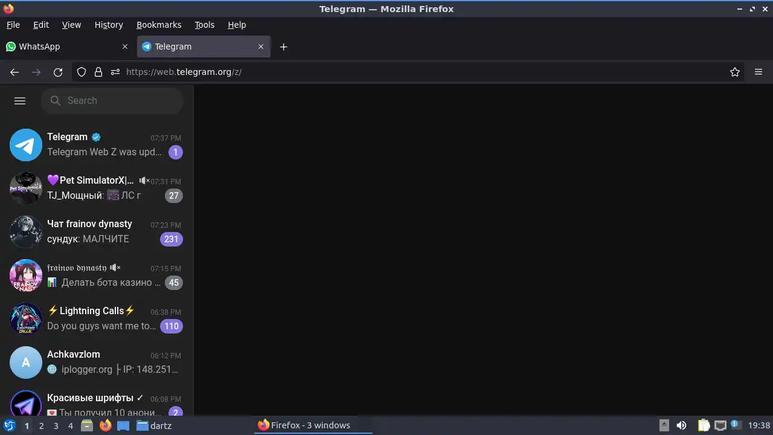This screenshot has width=773, height=435.
Task: Open the clipboard tray icon
Action: (704, 425)
